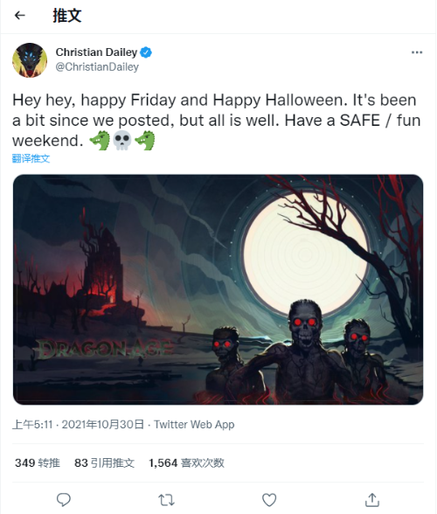This screenshot has width=437, height=514.
Task: Open Christian Dailey display name link
Action: pos(96,52)
